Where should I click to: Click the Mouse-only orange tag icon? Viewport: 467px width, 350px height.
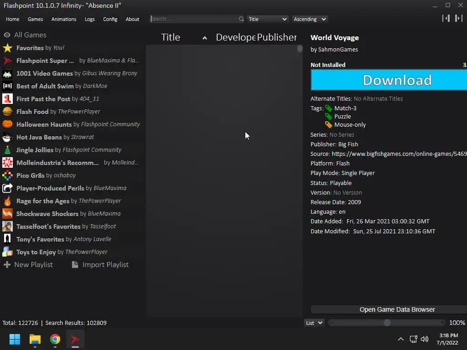click(x=328, y=125)
